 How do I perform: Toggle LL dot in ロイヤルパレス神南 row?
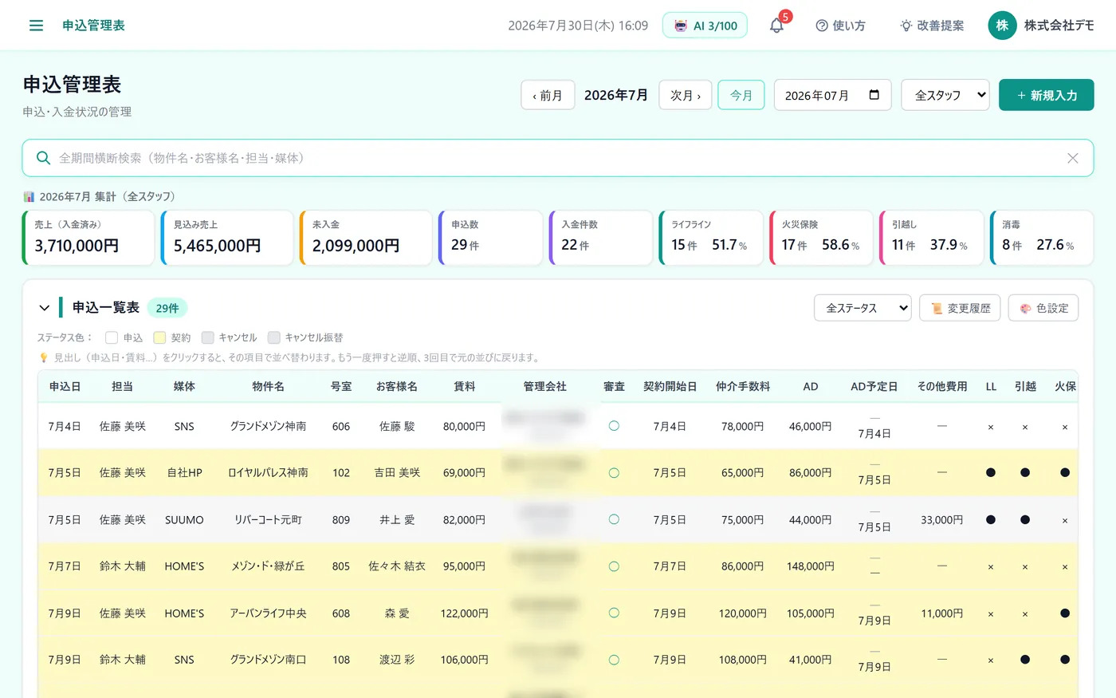991,473
